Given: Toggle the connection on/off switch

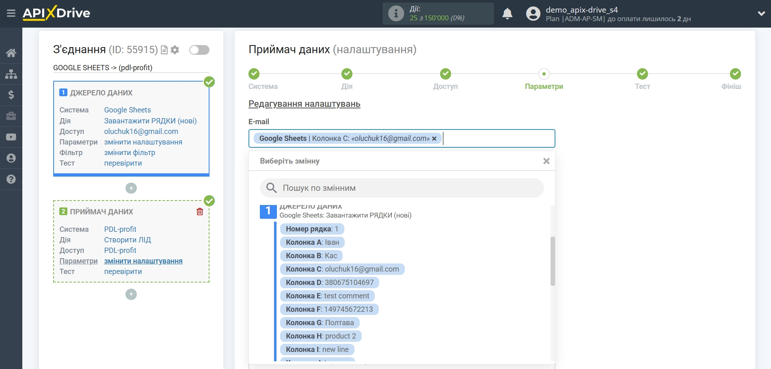Looking at the screenshot, I should 199,50.
